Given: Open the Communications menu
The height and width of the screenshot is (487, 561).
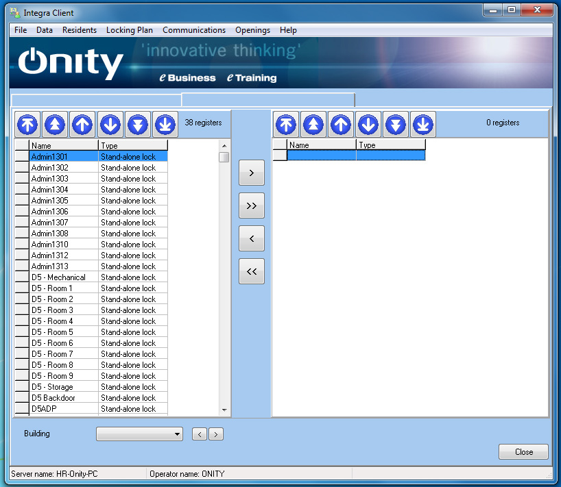Looking at the screenshot, I should [x=194, y=30].
